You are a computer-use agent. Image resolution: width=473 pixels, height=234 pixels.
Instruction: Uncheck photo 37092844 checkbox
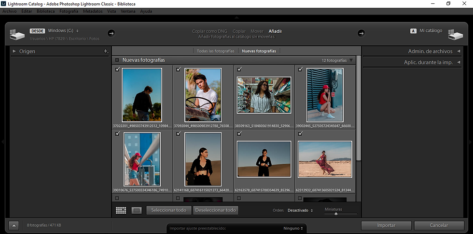[x=178, y=69]
